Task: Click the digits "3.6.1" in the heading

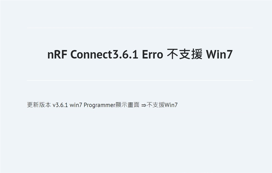Action: 125,54
